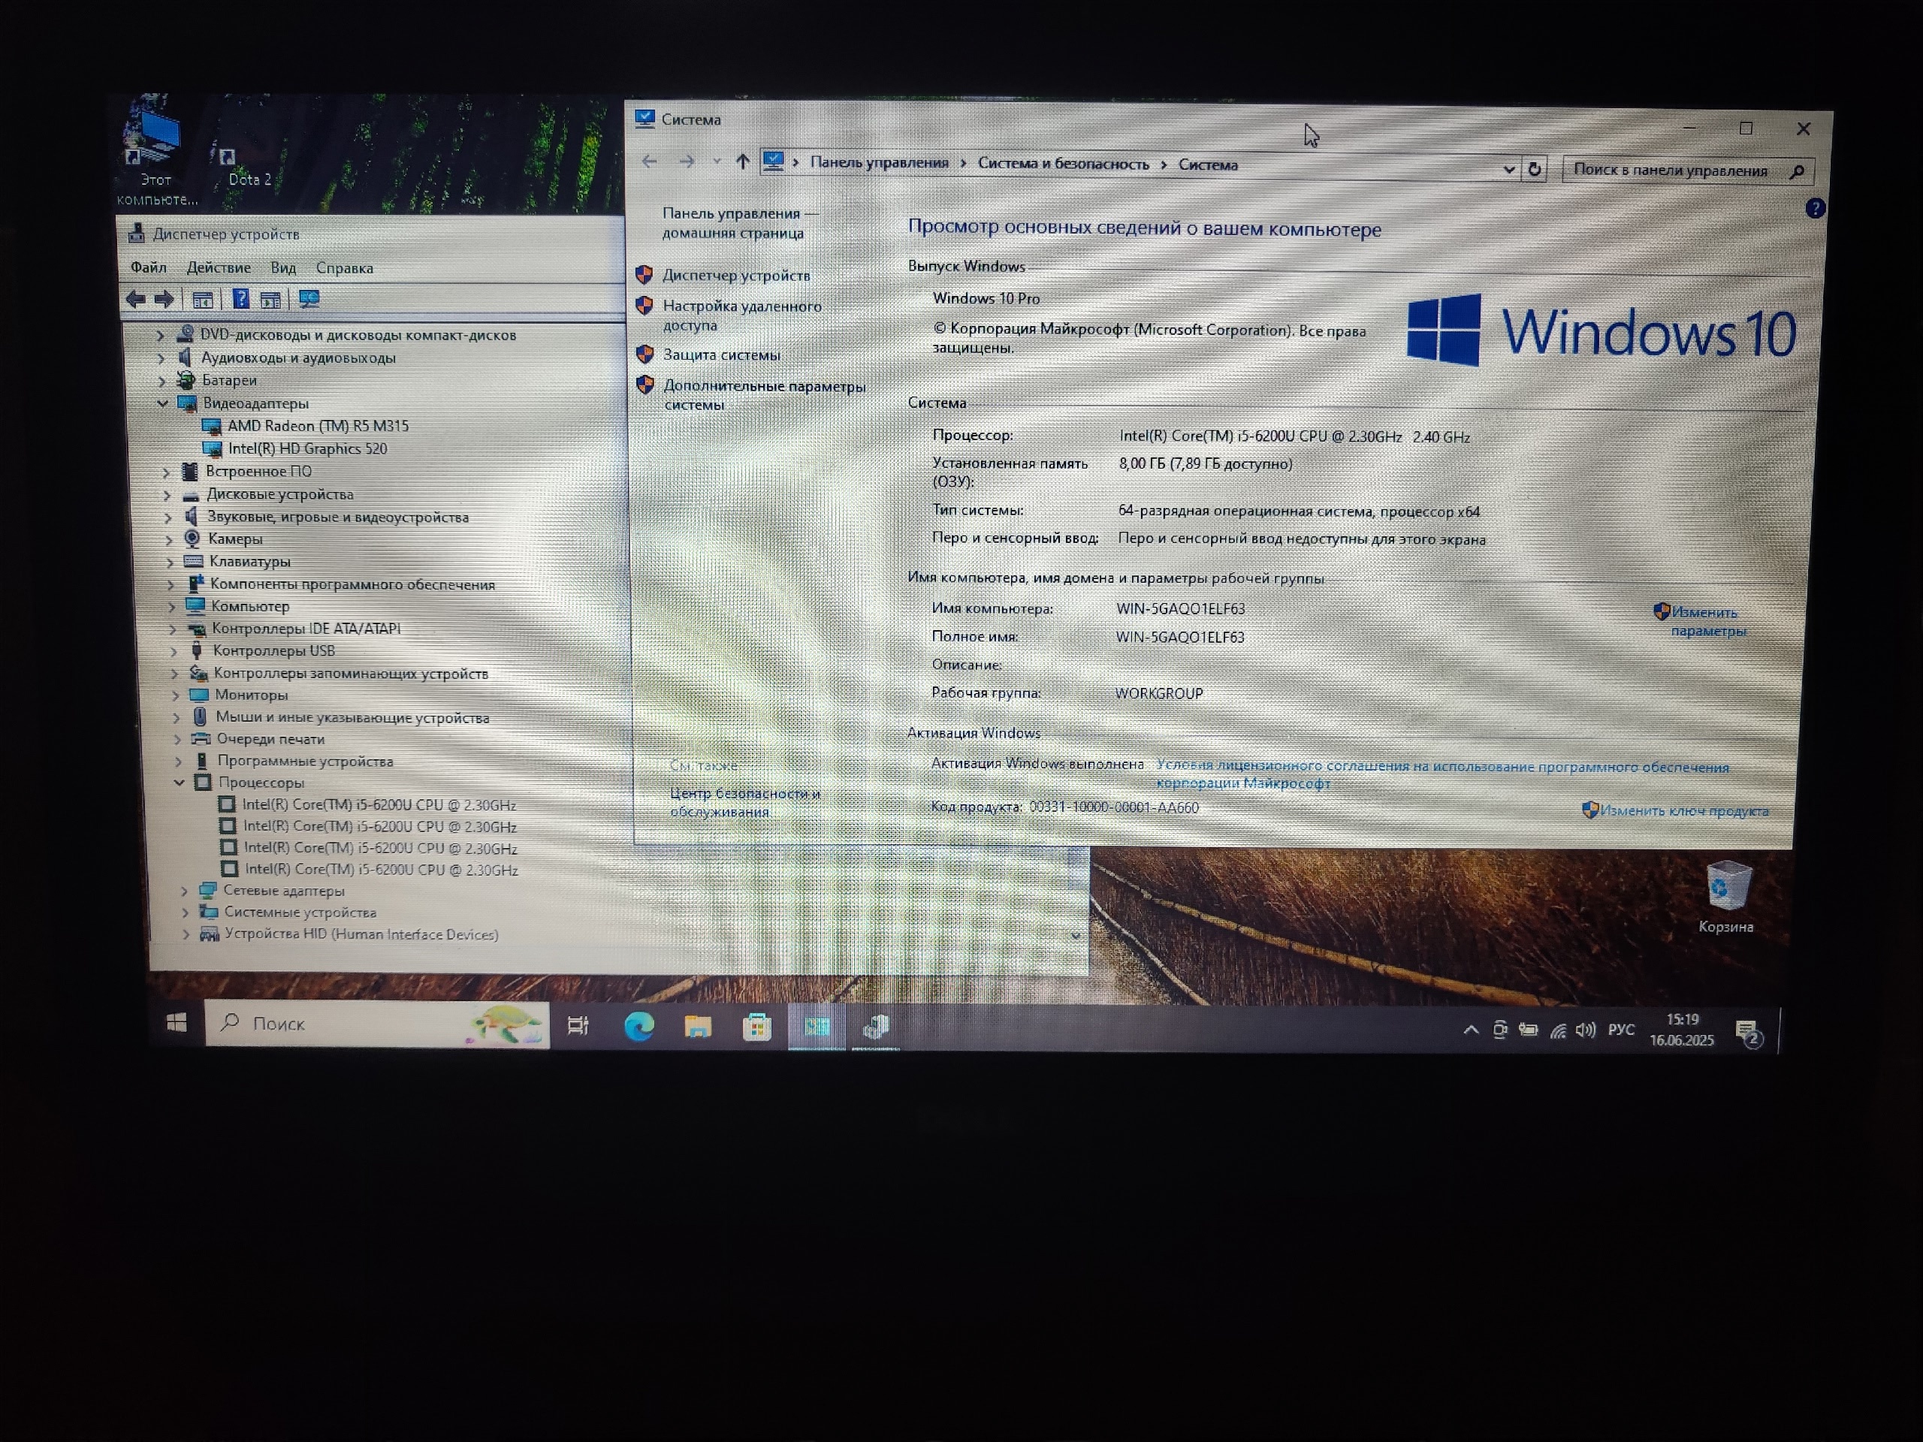Select Мониторы category in Device Manager
The height and width of the screenshot is (1442, 1923).
251,695
